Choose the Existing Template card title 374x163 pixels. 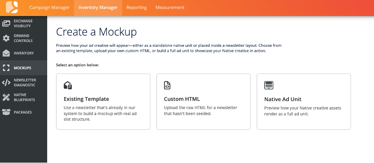pyautogui.click(x=86, y=99)
